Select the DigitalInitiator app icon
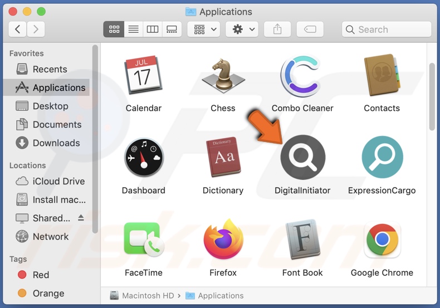This screenshot has width=440, height=308. tap(303, 157)
